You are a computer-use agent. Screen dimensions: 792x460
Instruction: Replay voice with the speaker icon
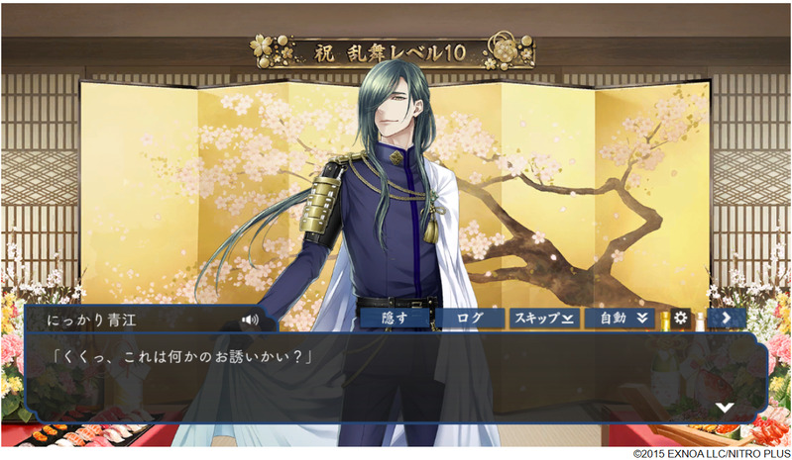click(250, 320)
